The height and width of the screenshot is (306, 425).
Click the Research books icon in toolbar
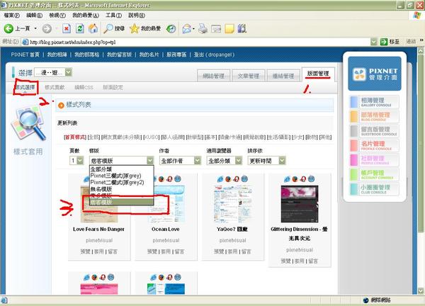tap(242, 28)
